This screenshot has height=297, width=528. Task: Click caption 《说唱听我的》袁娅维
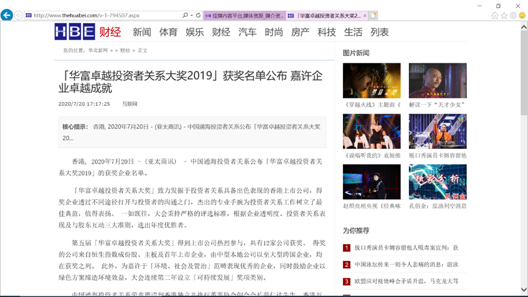(x=372, y=156)
